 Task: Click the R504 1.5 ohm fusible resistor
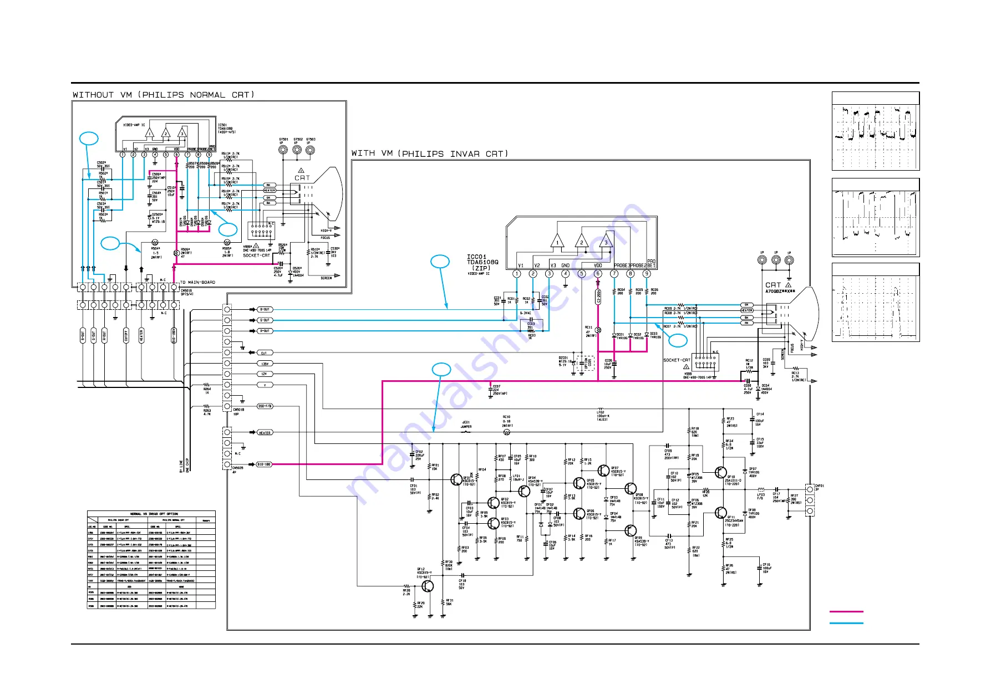click(x=155, y=242)
